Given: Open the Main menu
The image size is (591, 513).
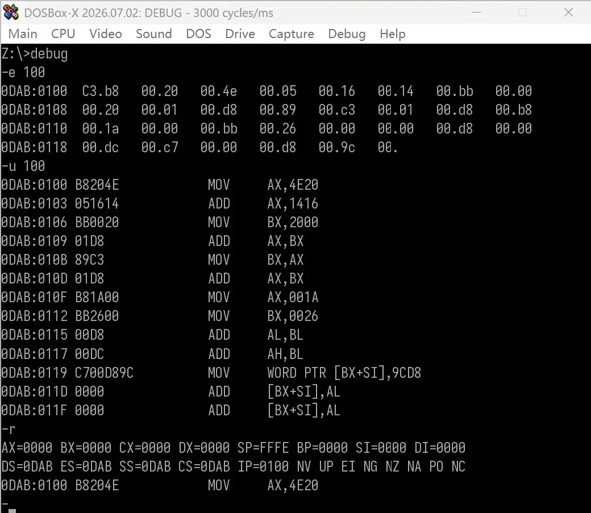Looking at the screenshot, I should click(23, 34).
